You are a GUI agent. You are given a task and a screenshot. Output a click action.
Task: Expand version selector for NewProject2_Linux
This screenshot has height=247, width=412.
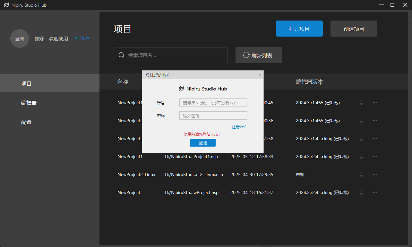tap(362, 175)
